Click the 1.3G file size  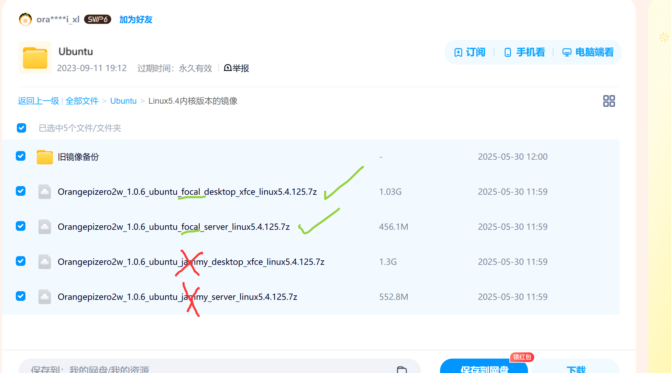tap(388, 262)
